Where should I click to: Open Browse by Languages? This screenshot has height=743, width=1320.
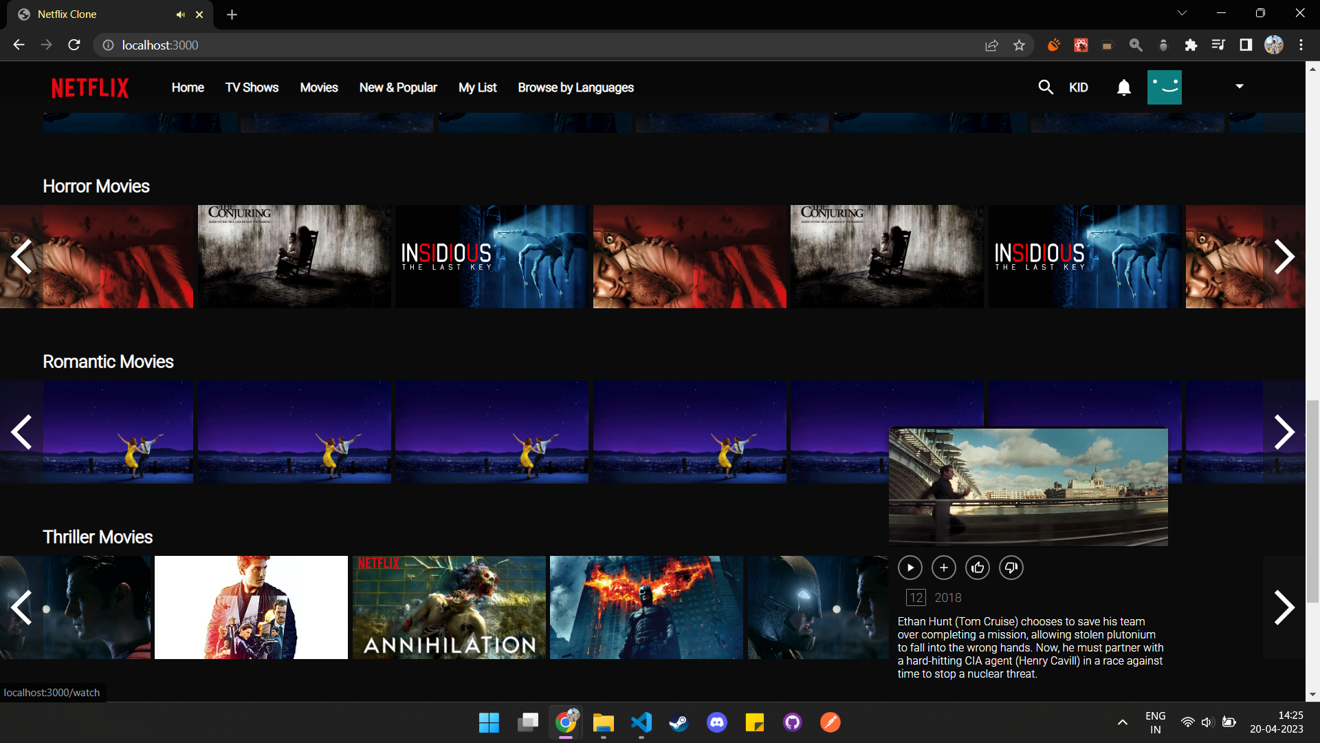tap(575, 87)
